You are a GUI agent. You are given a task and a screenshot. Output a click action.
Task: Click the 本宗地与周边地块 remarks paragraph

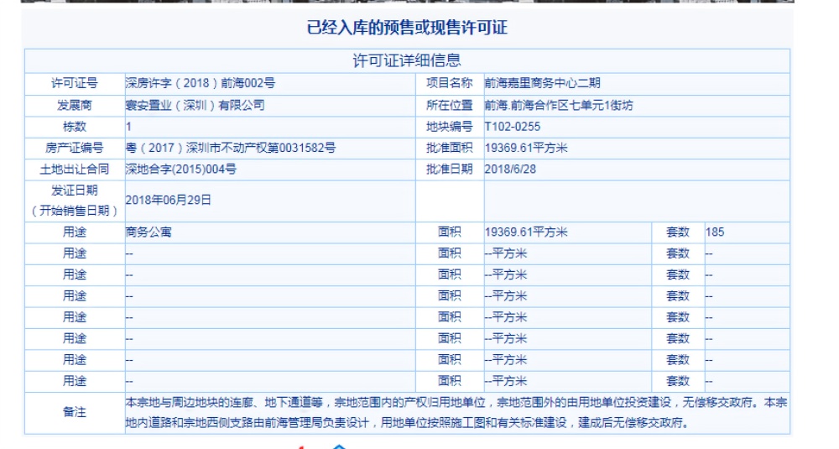[456, 413]
